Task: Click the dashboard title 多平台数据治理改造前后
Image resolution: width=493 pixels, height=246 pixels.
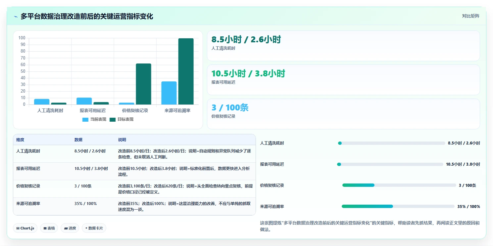Action: pos(87,16)
